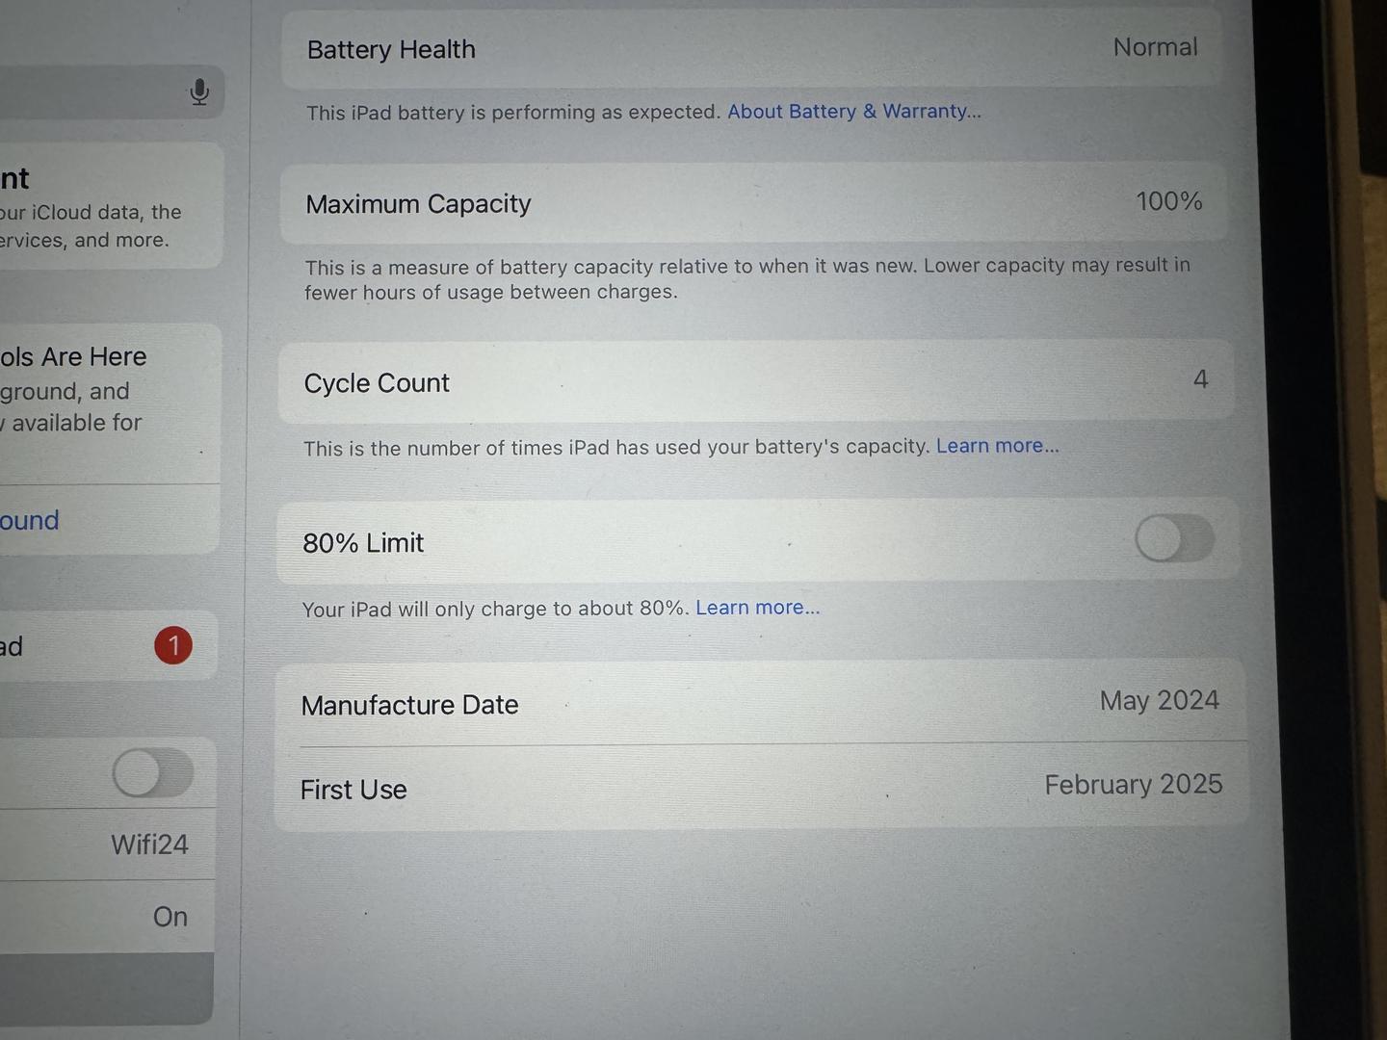1387x1040 pixels.
Task: Toggle the sidebar switch above Wifi24
Action: coord(153,772)
